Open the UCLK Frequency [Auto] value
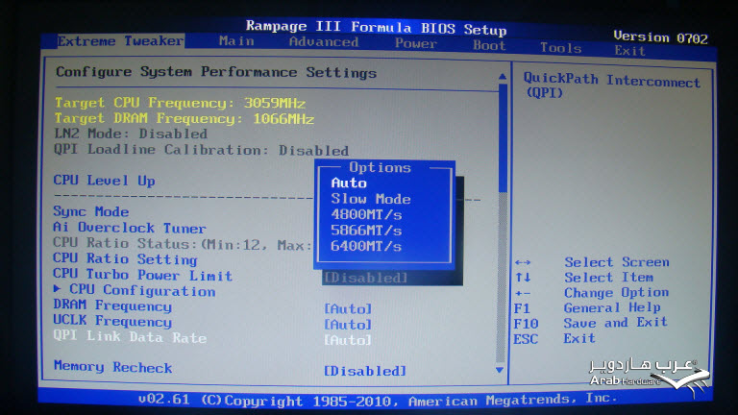 coord(348,324)
